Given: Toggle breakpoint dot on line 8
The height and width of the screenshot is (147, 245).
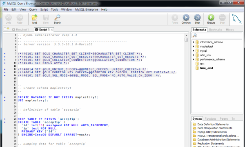Looking at the screenshot, I should pyautogui.click(x=5, y=57).
